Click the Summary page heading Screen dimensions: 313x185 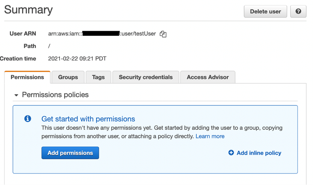tap(28, 10)
